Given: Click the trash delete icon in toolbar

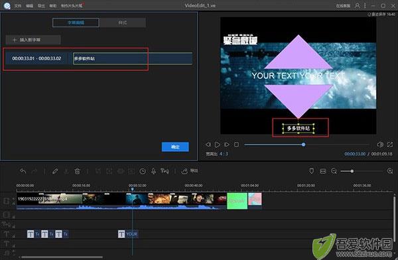Looking at the screenshot, I should 77,171.
